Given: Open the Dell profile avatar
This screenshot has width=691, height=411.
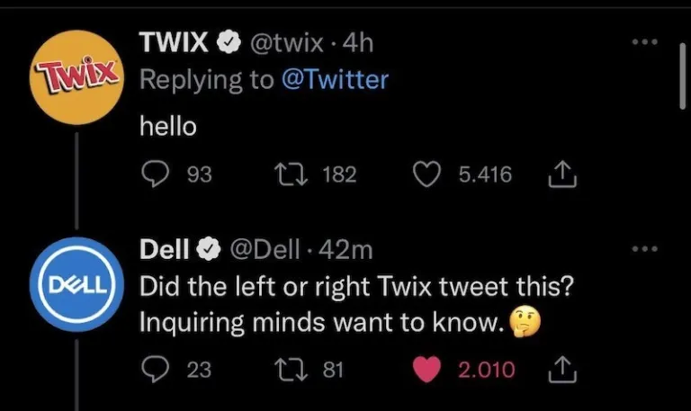Looking at the screenshot, I should click(76, 284).
